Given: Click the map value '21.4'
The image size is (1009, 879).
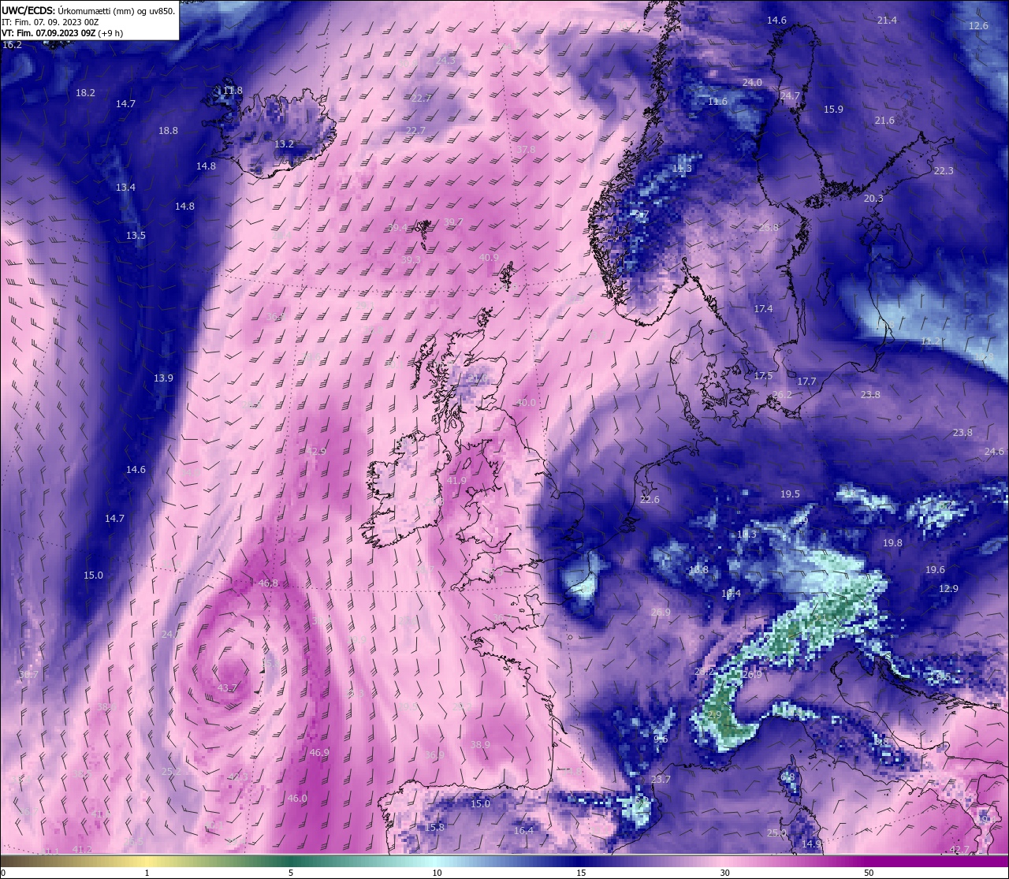Looking at the screenshot, I should pyautogui.click(x=887, y=20).
